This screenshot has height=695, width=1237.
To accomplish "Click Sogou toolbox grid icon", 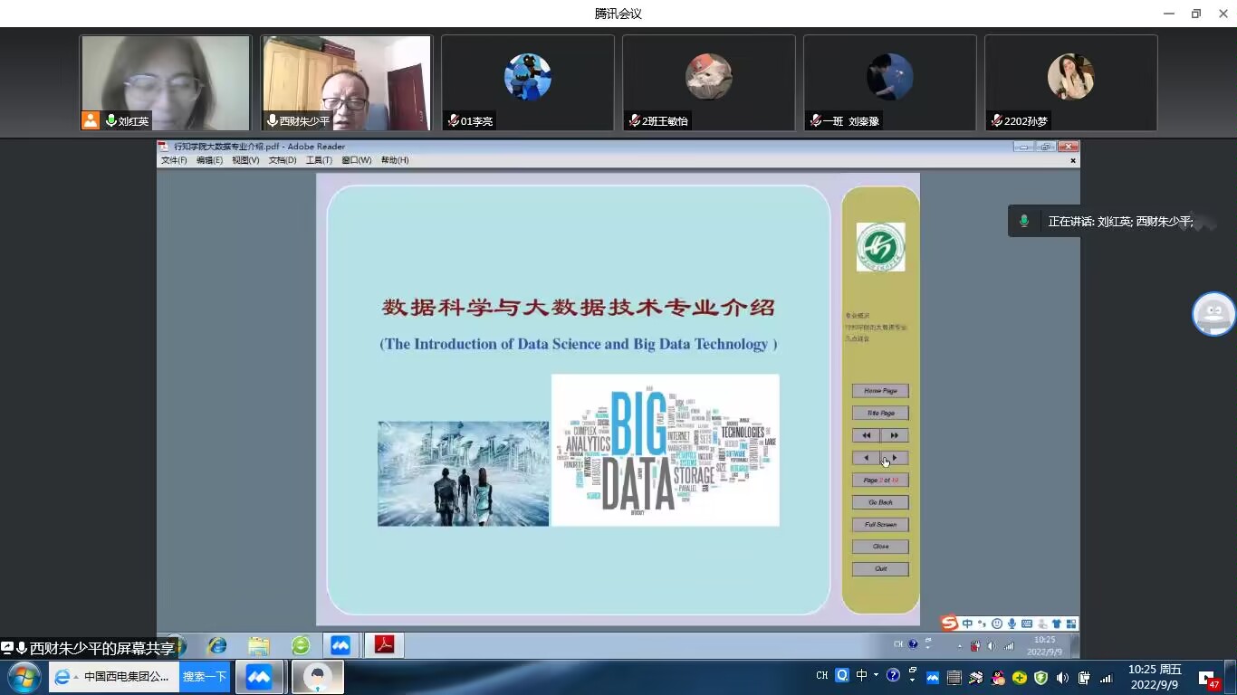I will click(x=1071, y=624).
